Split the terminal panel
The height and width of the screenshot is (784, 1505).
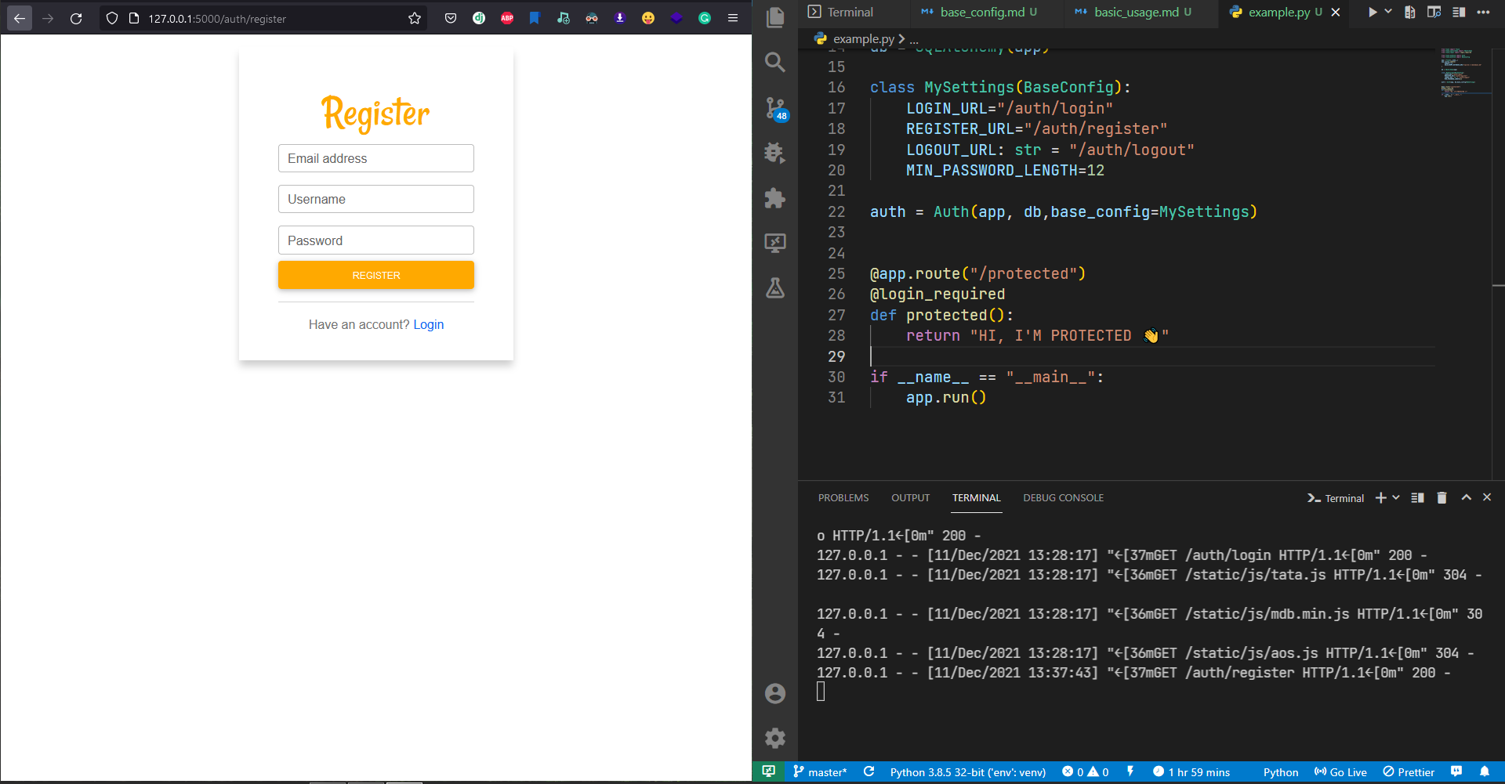(x=1417, y=498)
